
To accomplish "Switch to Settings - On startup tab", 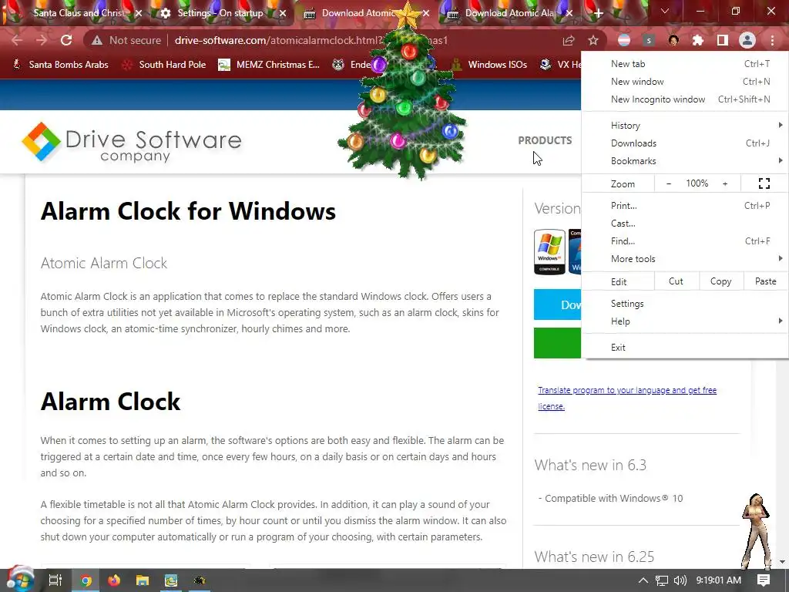I will [220, 13].
